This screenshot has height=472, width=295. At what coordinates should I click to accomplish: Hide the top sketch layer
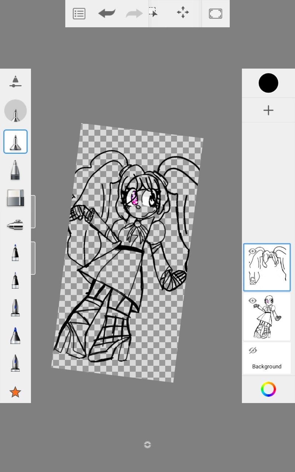[252, 251]
